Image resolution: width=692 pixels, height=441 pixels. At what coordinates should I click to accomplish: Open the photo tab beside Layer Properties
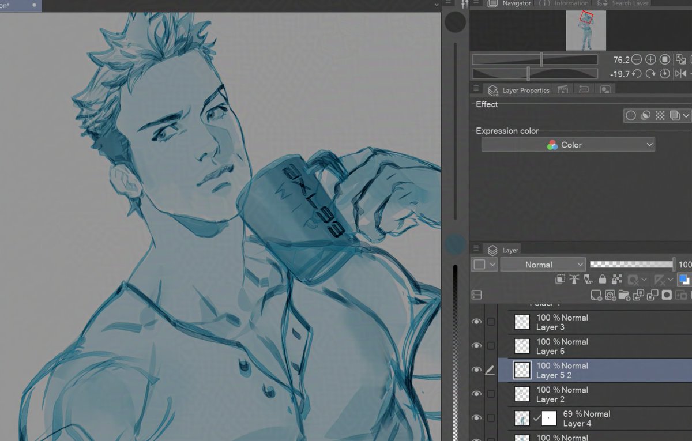coord(605,89)
